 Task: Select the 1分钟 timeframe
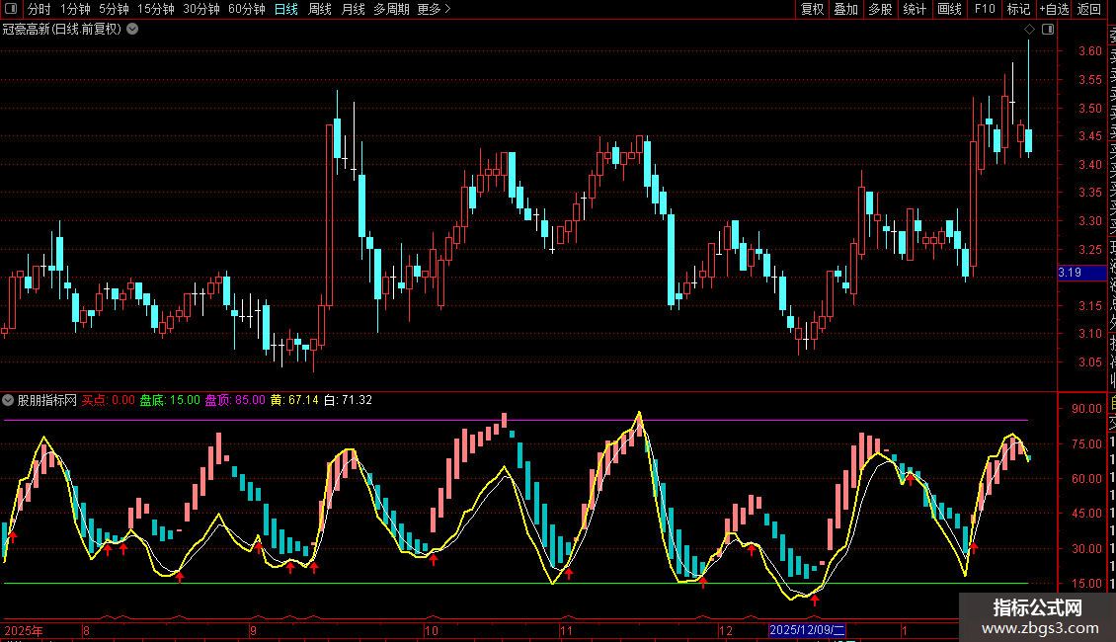tap(75, 9)
